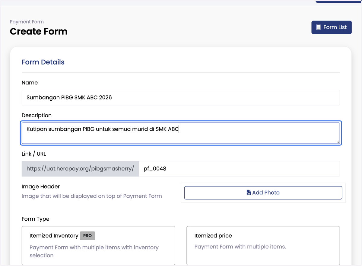Screen dimensions: 362x266
Task: Click the https://uat.herepay.org/pibgsmasherry/ URL prefix
Action: pyautogui.click(x=80, y=169)
